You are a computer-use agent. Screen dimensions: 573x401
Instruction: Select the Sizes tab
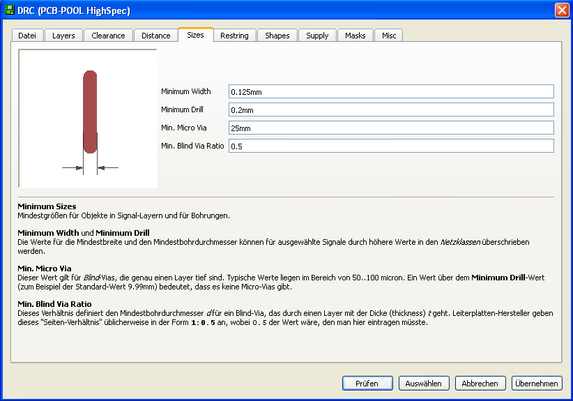(x=195, y=35)
